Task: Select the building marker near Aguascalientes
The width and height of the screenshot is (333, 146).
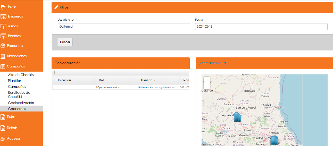Action: (x=237, y=117)
